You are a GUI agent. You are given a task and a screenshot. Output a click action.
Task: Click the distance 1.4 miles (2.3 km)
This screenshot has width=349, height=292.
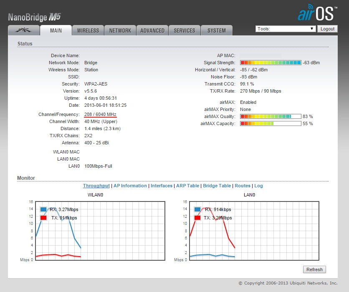pyautogui.click(x=103, y=129)
